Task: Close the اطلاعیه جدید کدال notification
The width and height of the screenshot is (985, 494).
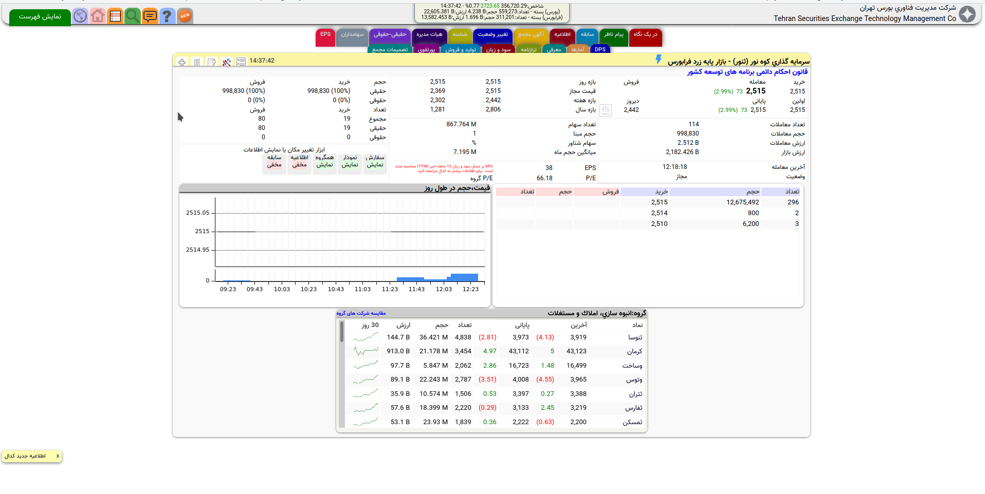Action: 58,456
